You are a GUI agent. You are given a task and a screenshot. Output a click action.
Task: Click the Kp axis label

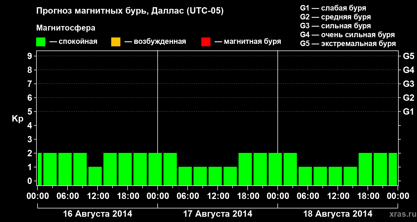(17, 119)
